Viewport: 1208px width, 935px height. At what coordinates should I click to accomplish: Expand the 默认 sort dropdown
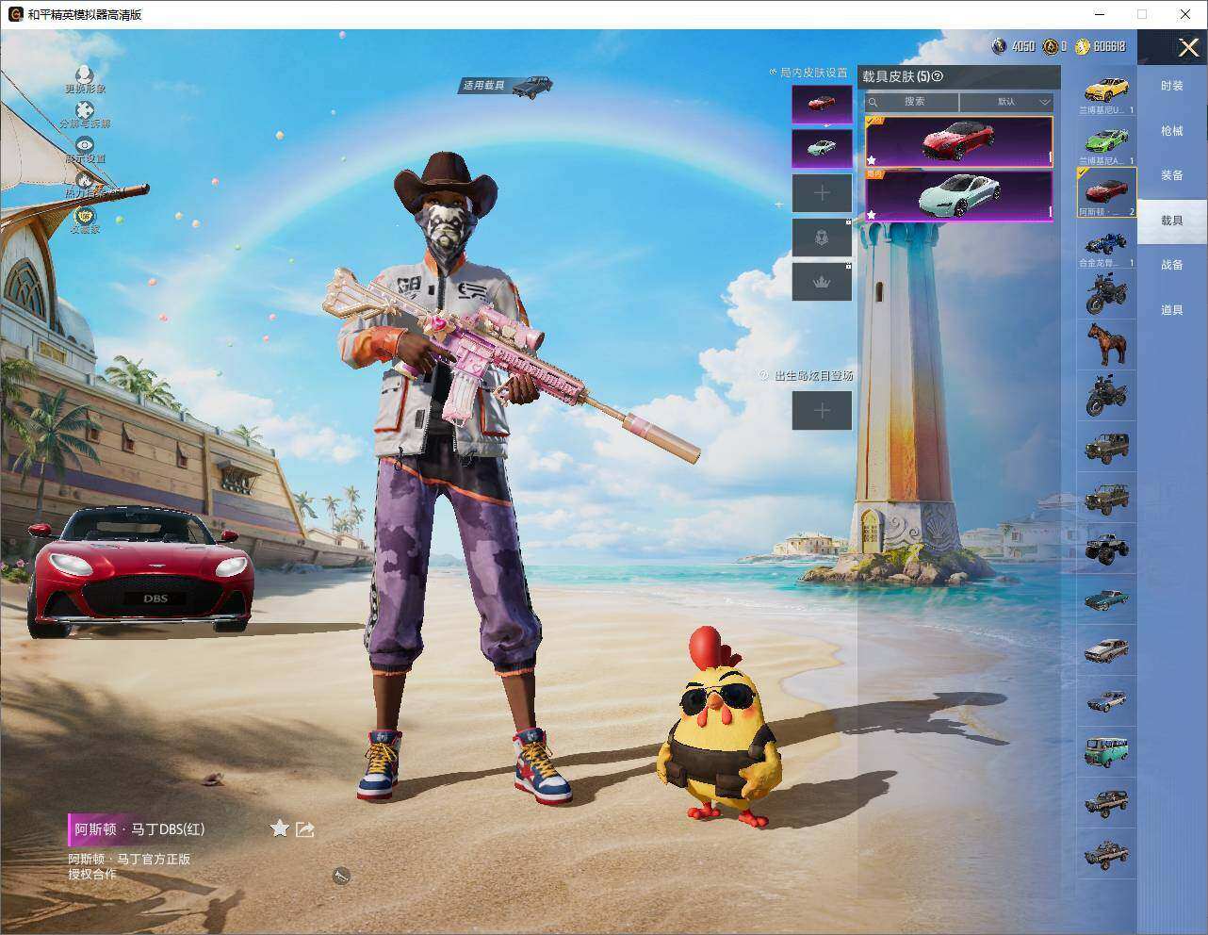[x=1007, y=102]
